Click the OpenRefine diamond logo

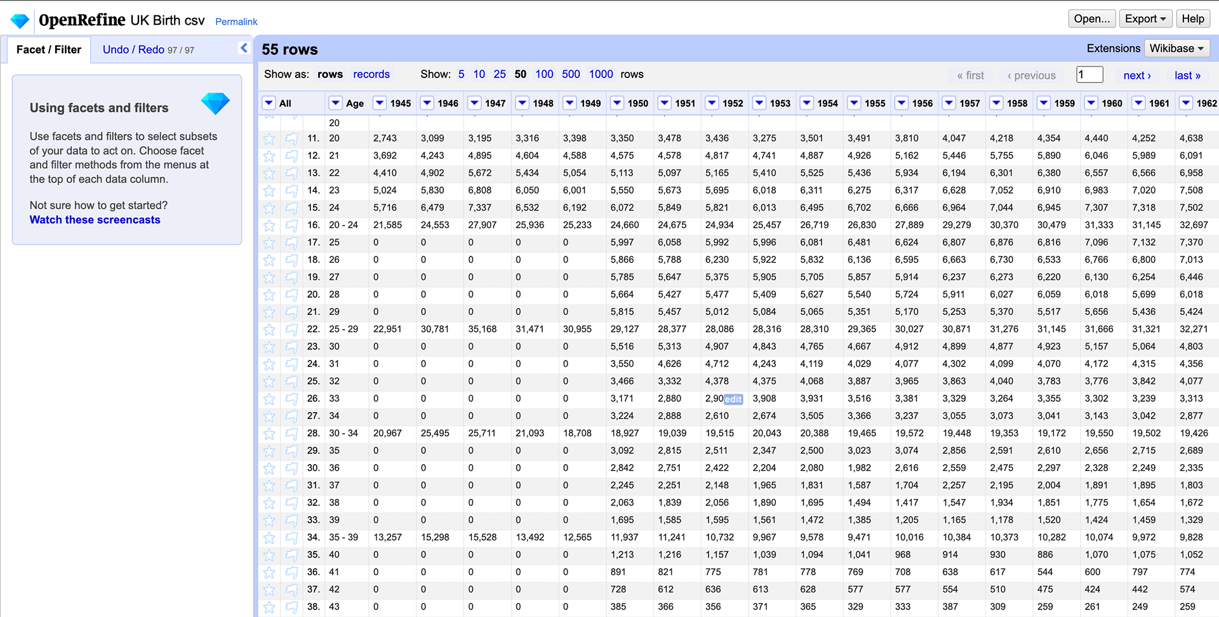pos(20,20)
